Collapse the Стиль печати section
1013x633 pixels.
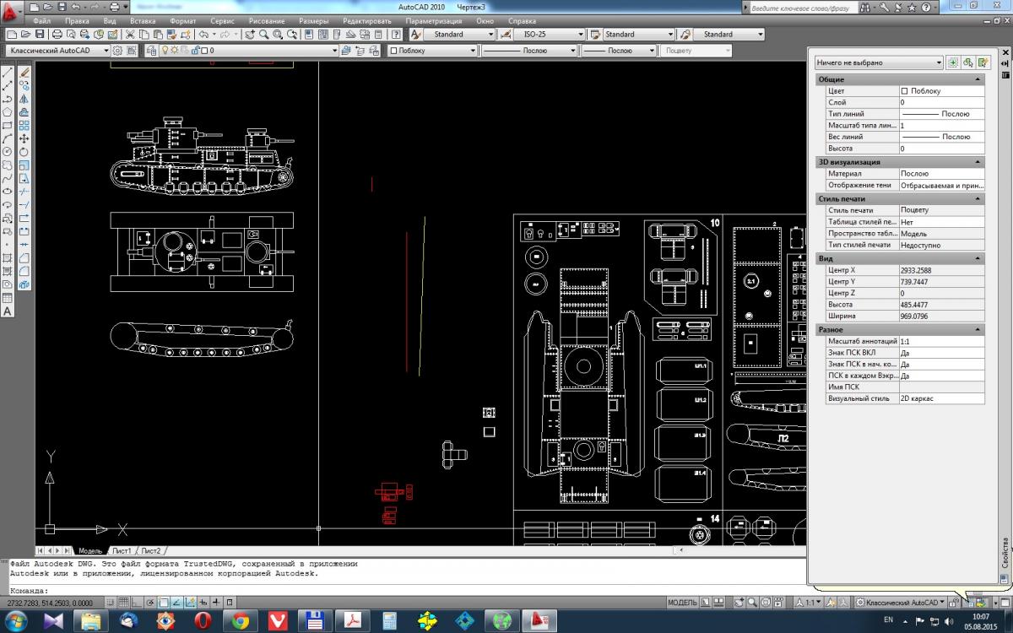coord(978,198)
